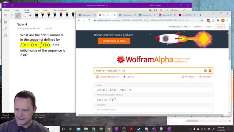
Task: Go forward with OneNote title bar arrow
Action: (12, 5)
